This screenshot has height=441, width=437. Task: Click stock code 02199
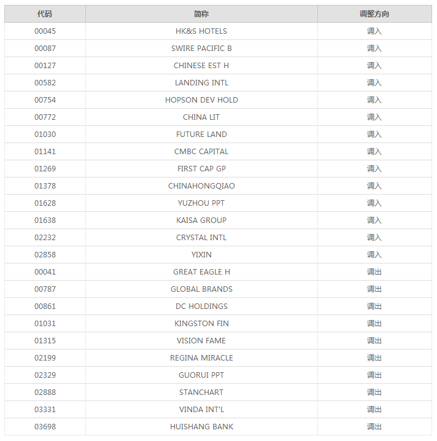[x=45, y=358]
